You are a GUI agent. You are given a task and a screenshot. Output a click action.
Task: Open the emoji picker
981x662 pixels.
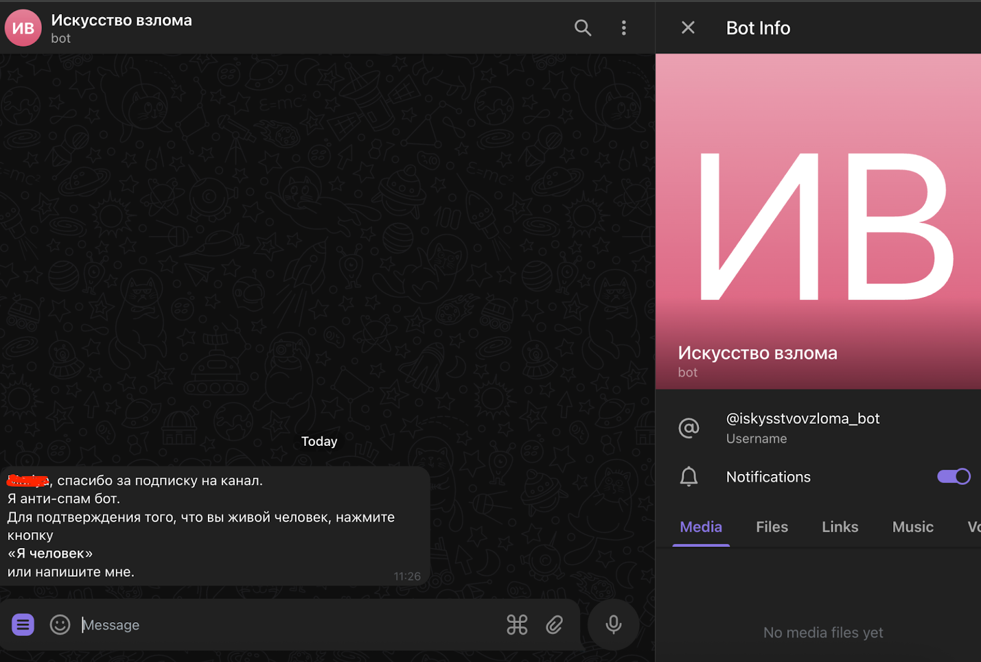coord(59,625)
